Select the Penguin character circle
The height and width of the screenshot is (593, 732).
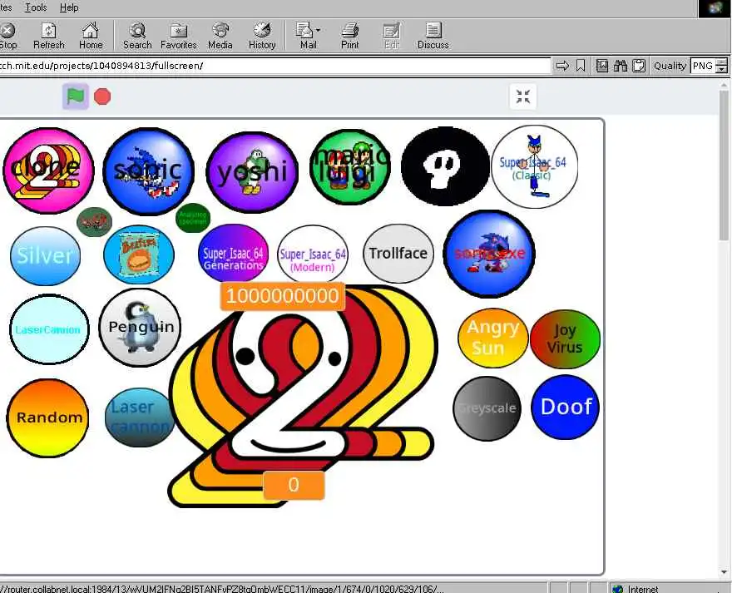click(x=140, y=328)
